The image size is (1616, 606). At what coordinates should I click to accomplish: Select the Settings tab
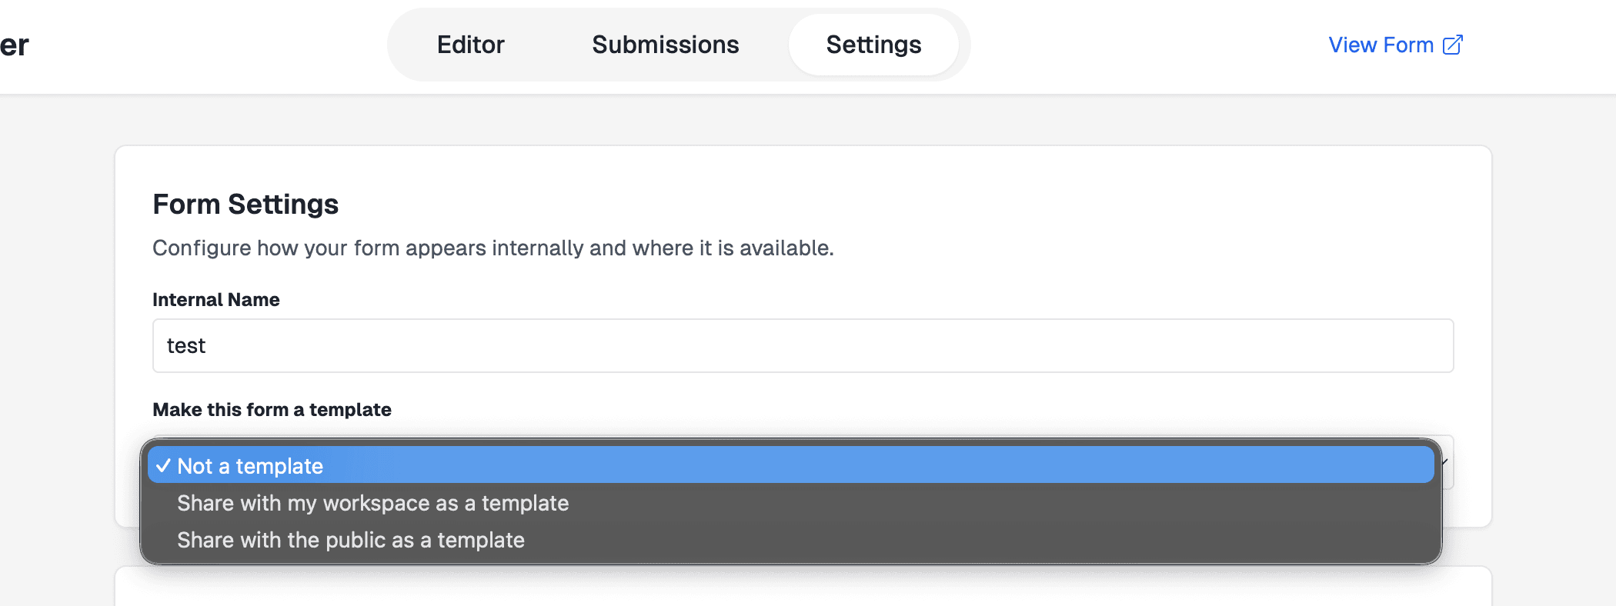[x=873, y=45]
